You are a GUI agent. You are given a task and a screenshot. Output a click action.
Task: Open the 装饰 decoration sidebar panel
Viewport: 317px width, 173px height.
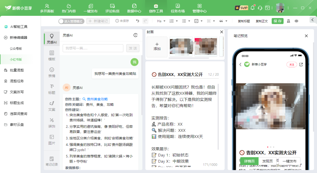(x=52, y=123)
